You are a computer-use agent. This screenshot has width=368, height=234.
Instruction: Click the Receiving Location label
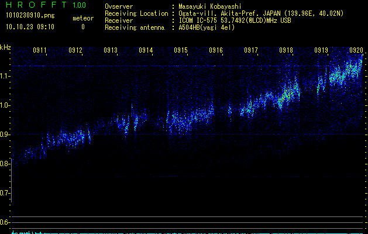[x=136, y=13]
